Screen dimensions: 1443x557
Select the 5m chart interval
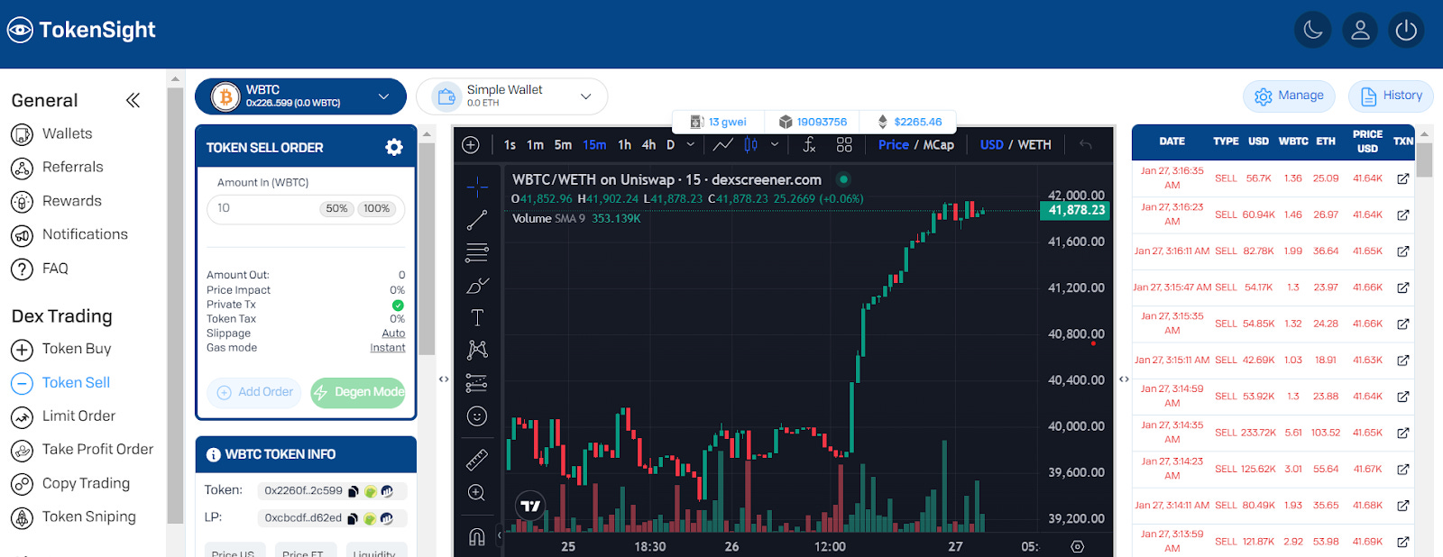click(x=563, y=144)
